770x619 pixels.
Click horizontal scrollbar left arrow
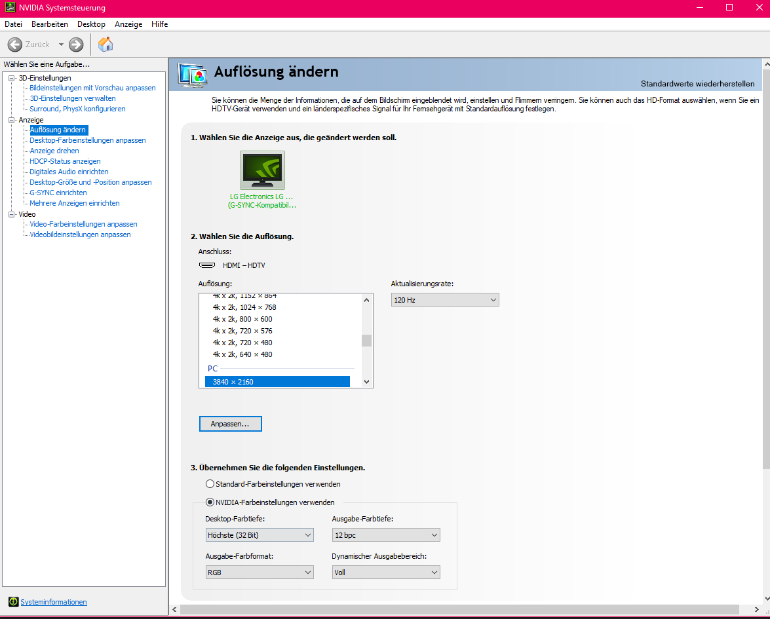point(174,609)
